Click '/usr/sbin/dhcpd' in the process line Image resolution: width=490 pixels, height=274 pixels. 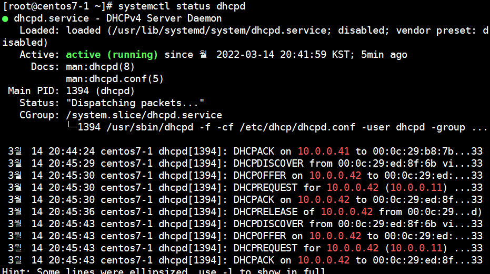click(x=149, y=127)
